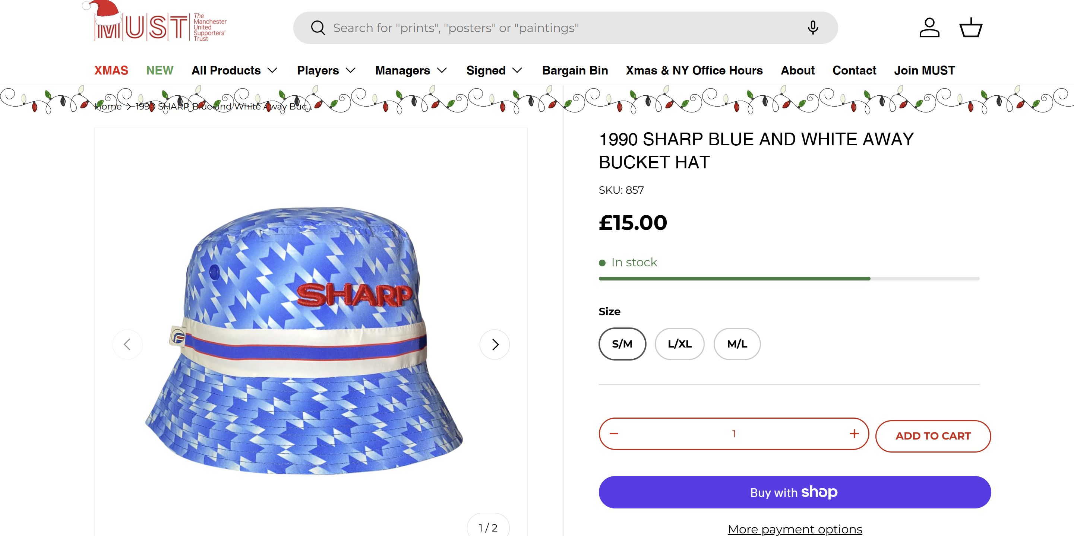Open the shopping basket icon
The image size is (1074, 536).
971,28
